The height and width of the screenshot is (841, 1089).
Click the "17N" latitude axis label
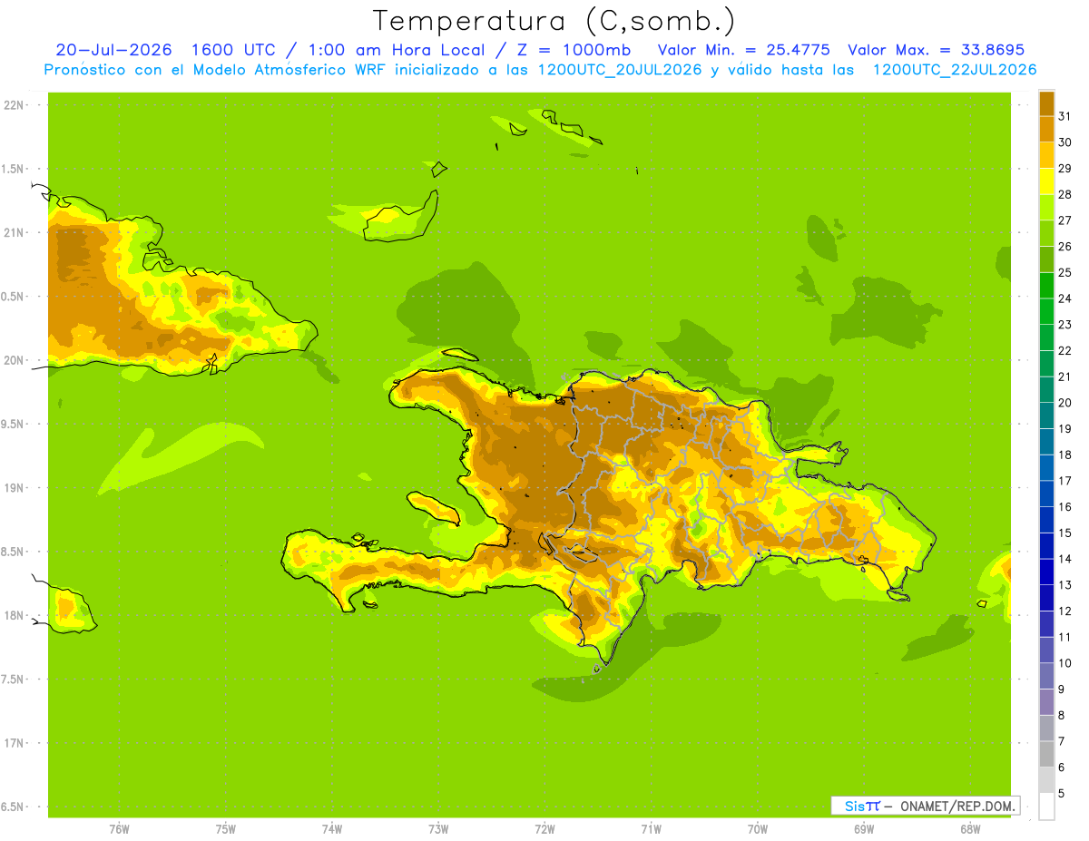pos(14,743)
